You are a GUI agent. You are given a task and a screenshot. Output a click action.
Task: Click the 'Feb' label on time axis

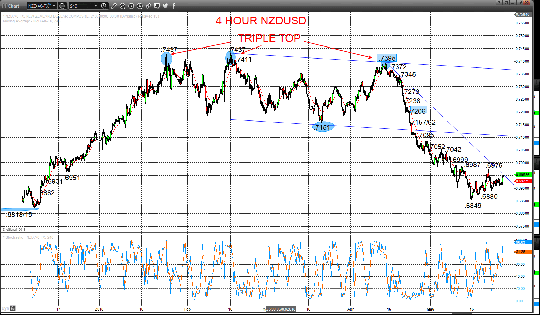[x=187, y=309]
